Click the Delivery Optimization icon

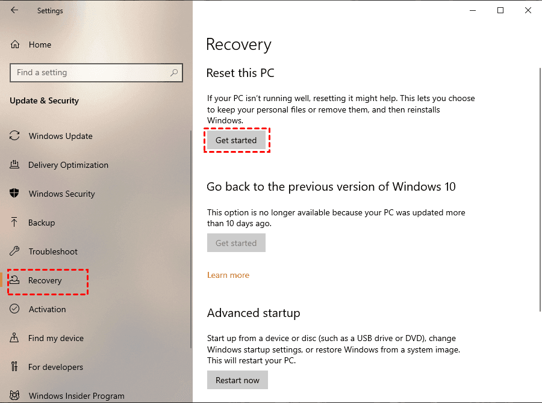coord(15,165)
